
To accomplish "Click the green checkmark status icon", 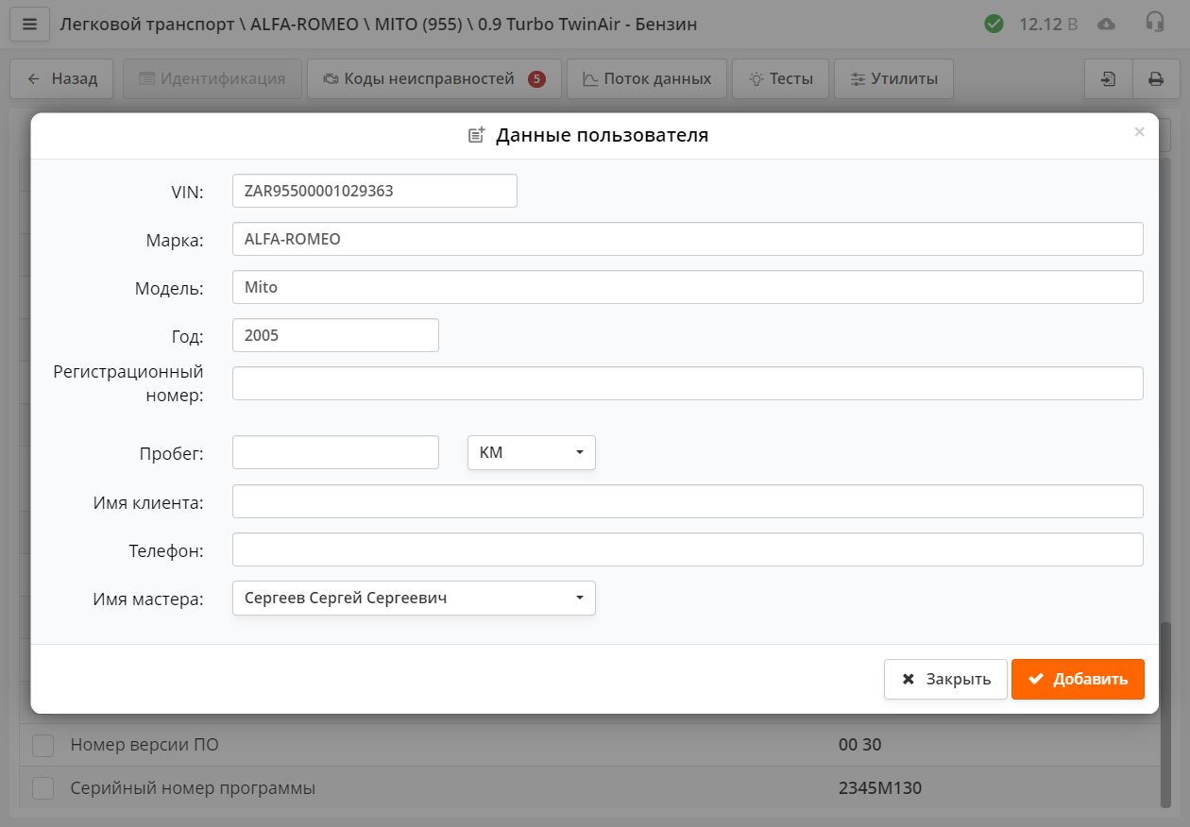I will click(x=994, y=24).
